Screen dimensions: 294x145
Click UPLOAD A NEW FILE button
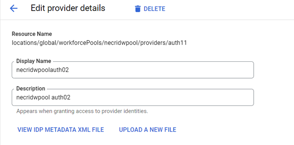point(147,130)
